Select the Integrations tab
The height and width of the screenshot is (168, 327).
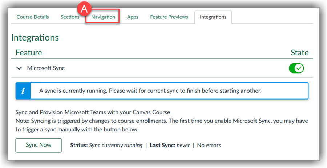(x=213, y=17)
